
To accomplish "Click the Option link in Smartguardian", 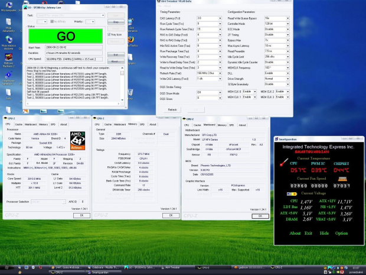I will pos(341,233).
